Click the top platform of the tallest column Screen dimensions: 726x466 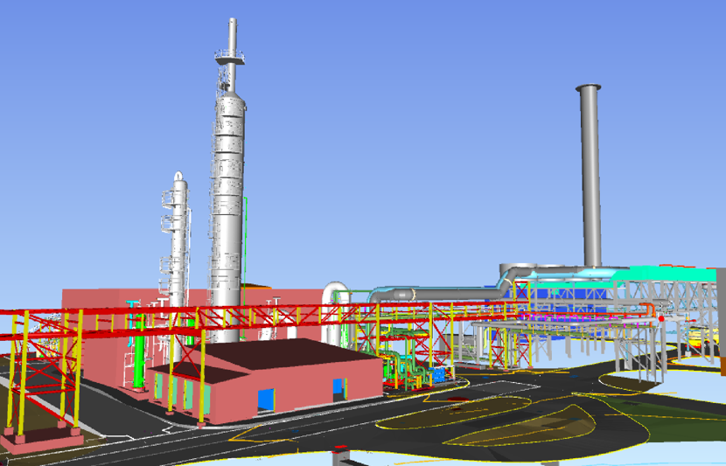pos(229,58)
